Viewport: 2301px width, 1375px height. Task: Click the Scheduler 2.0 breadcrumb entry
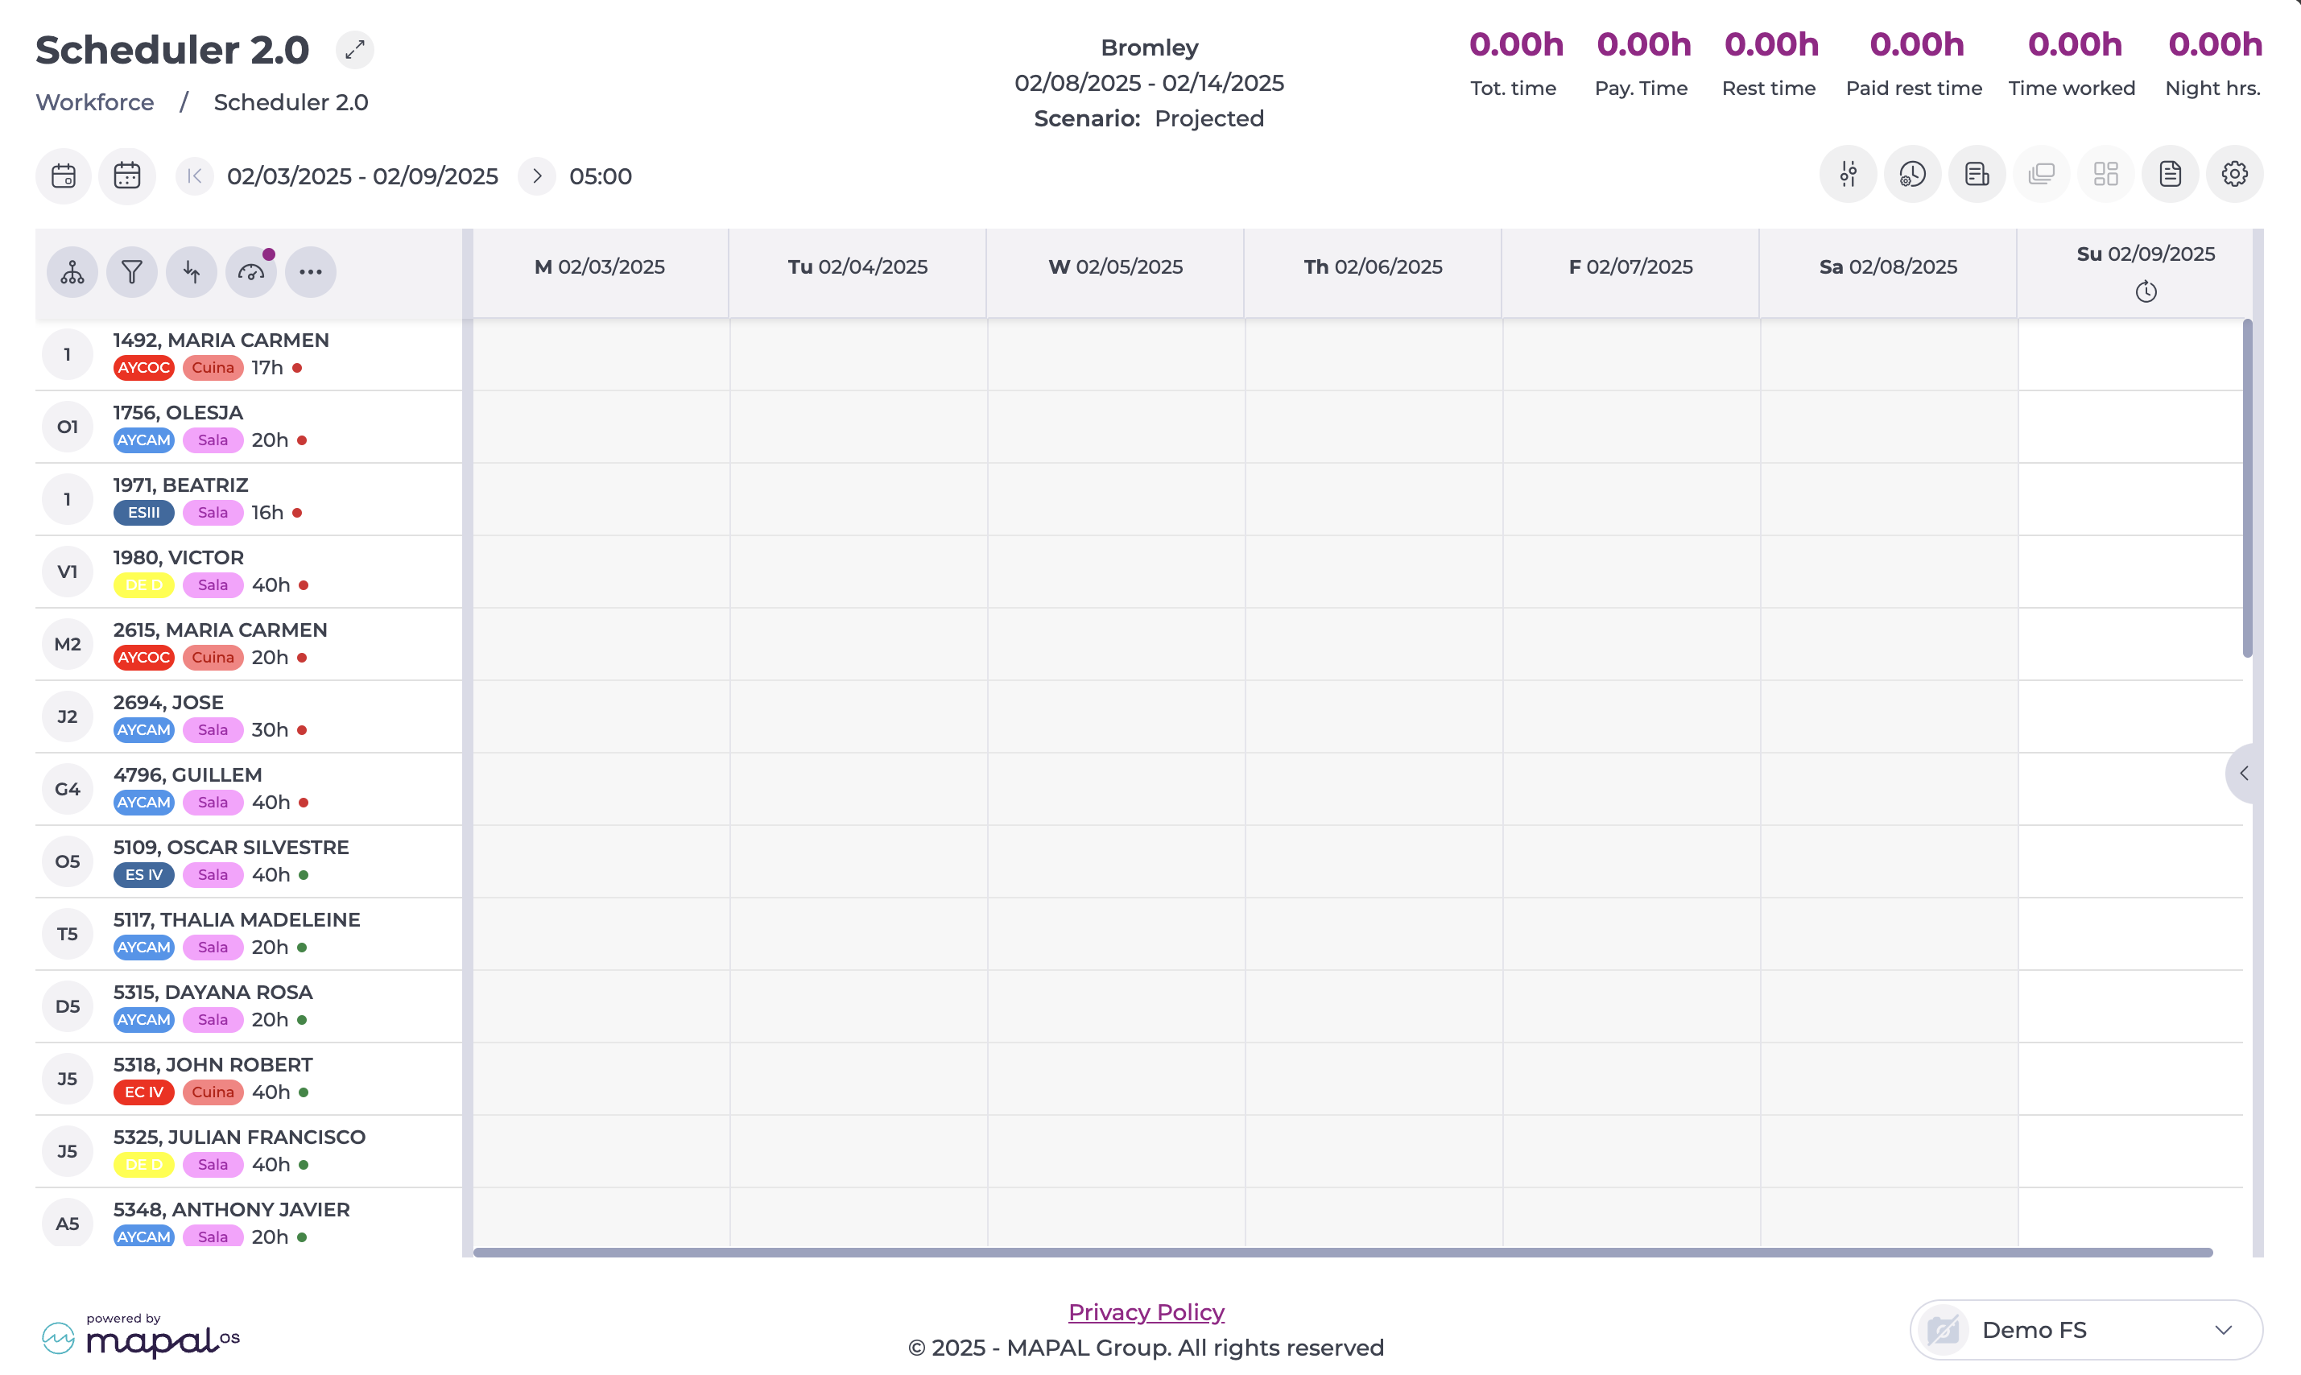(291, 102)
